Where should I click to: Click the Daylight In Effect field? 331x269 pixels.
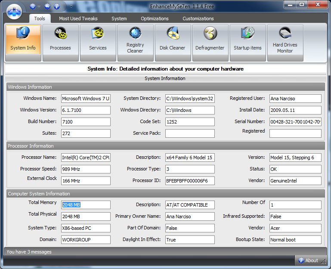190,240
